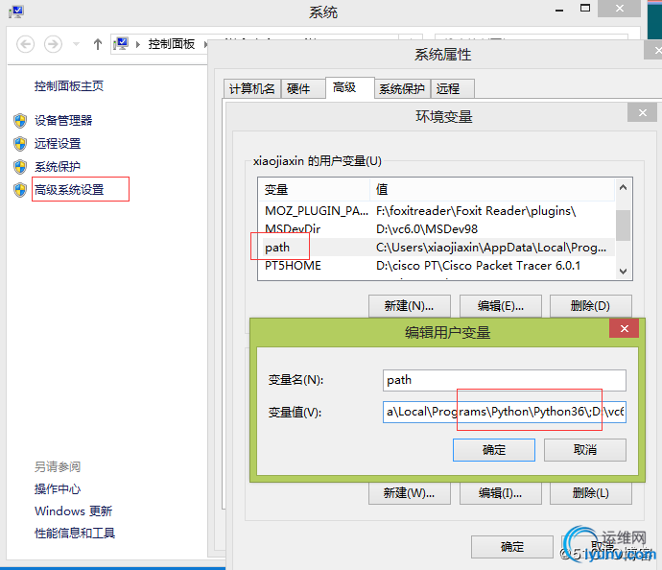Open 设备管理器 link
Viewport: 662px width, 570px height.
[x=63, y=121]
